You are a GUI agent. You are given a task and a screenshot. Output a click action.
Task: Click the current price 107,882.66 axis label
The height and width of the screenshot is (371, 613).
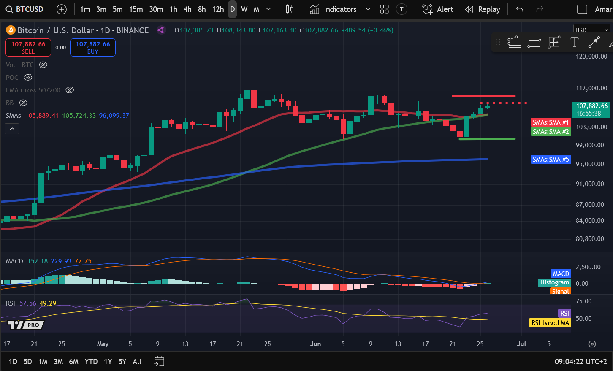[592, 109]
